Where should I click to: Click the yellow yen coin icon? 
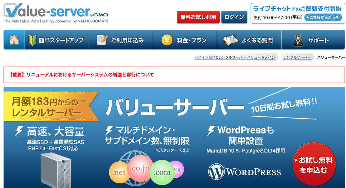(x=167, y=40)
